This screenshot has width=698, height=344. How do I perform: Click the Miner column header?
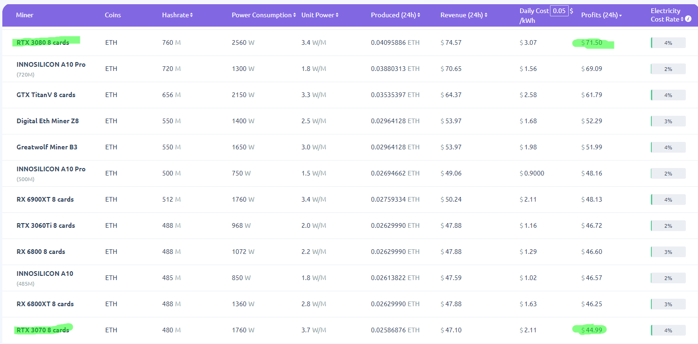25,15
